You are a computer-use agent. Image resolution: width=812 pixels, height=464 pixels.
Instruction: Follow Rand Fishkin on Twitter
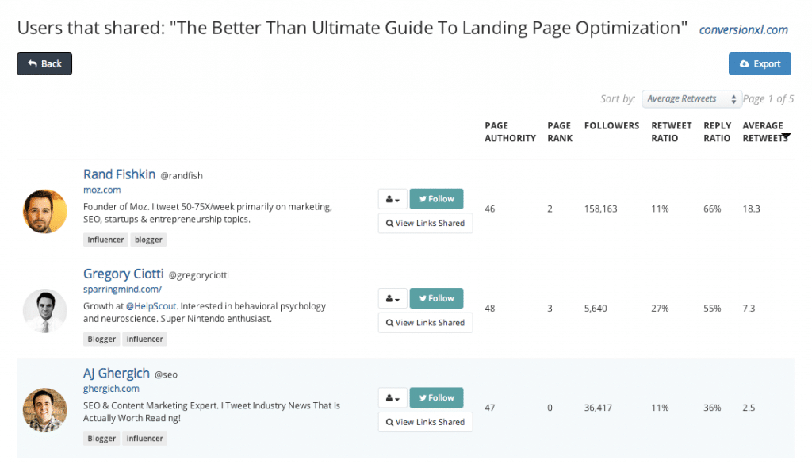click(x=436, y=198)
